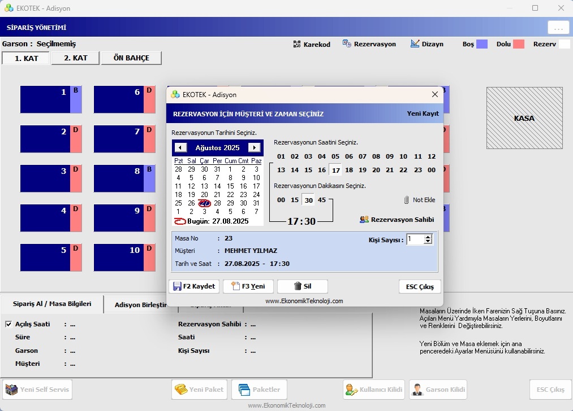
Task: Click the Paketler stacked windows icon
Action: tap(244, 390)
